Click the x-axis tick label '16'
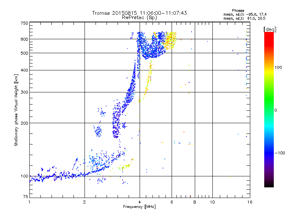The height and width of the screenshot is (220, 294). click(250, 202)
